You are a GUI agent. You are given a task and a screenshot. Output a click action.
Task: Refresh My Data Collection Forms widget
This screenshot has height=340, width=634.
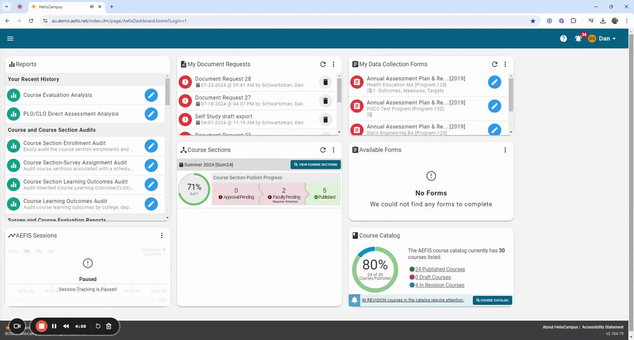[x=494, y=64]
